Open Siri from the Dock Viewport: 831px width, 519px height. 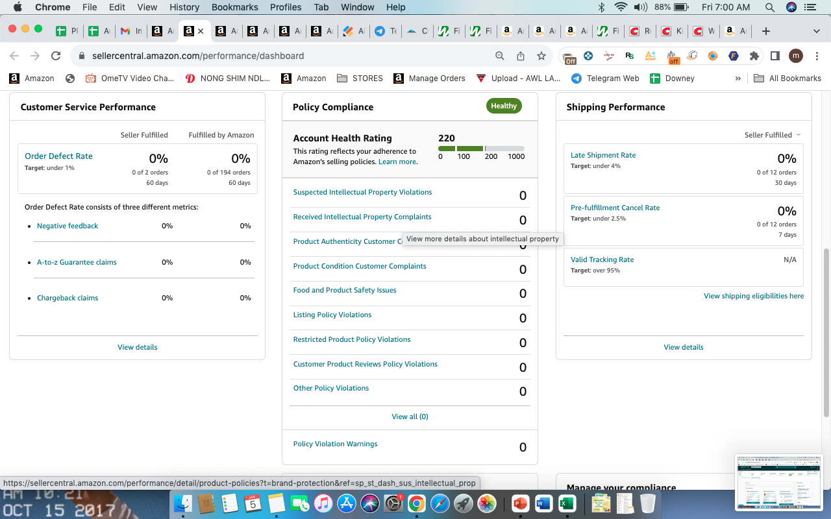pos(370,503)
